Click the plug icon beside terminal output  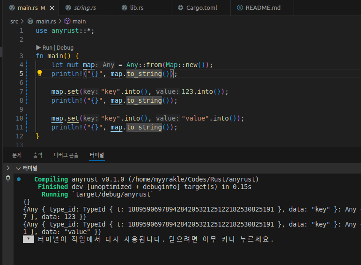click(x=7, y=178)
